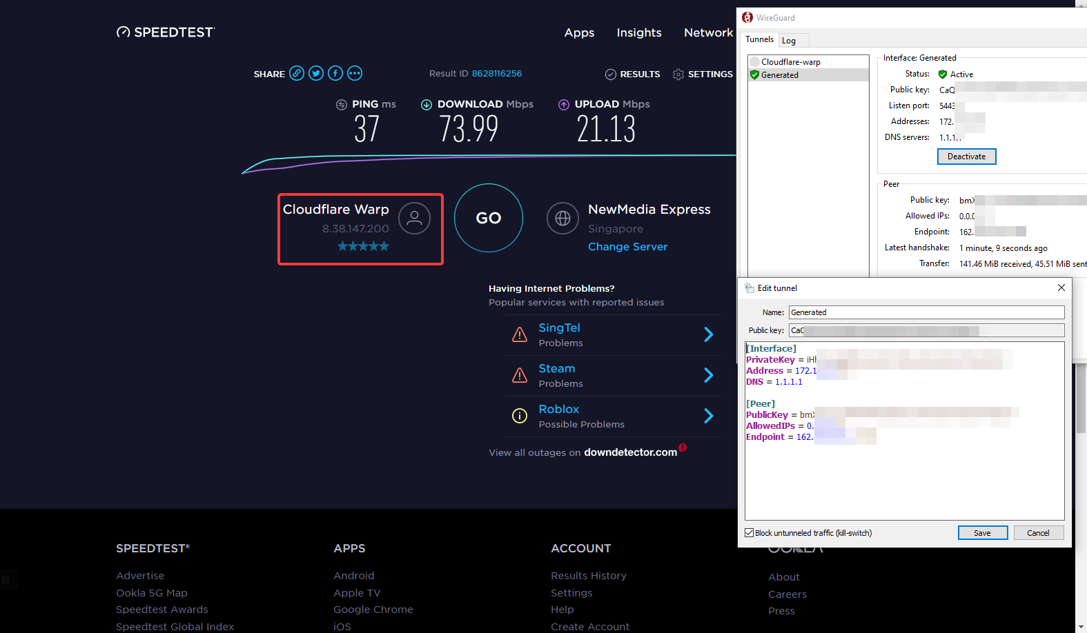The height and width of the screenshot is (633, 1087).
Task: Expand the SingTel problems chevron
Action: tap(709, 335)
